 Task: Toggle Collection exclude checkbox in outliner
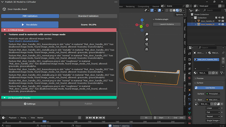coord(216,18)
